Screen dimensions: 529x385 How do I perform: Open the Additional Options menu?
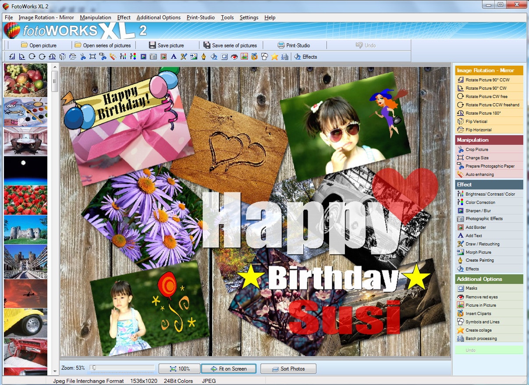point(159,17)
